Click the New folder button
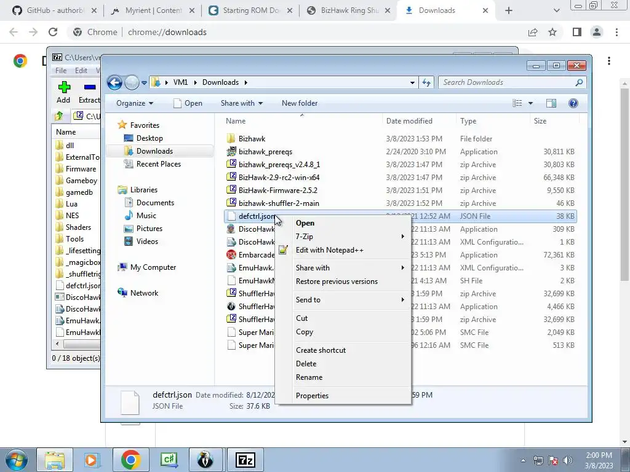Viewport: 630px width, 472px height. [300, 103]
